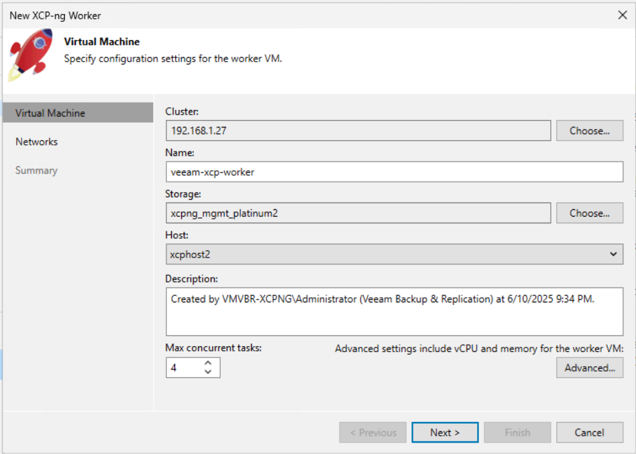Viewport: 636px width, 454px height.
Task: Click the 'Storage:' label
Action: pyautogui.click(x=183, y=194)
